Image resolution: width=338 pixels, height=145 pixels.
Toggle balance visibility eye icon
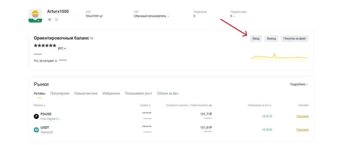tap(92, 38)
